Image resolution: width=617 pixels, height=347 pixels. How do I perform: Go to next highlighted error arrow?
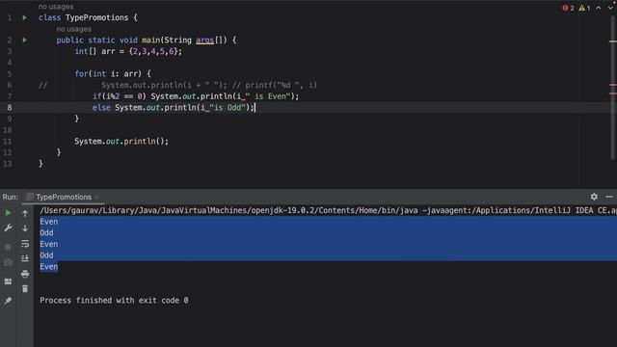[x=610, y=8]
